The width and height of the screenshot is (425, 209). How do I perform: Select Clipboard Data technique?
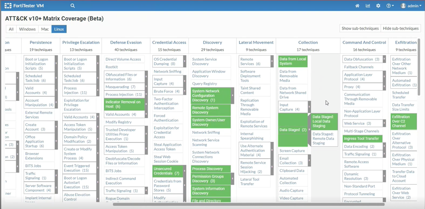pyautogui.click(x=293, y=171)
